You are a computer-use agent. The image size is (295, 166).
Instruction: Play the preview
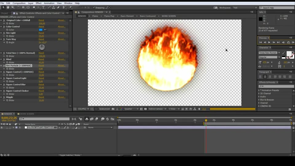tap(269, 42)
